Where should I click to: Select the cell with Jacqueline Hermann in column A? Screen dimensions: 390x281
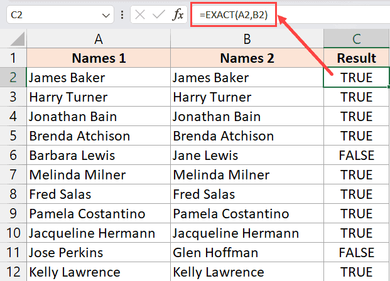pos(99,233)
